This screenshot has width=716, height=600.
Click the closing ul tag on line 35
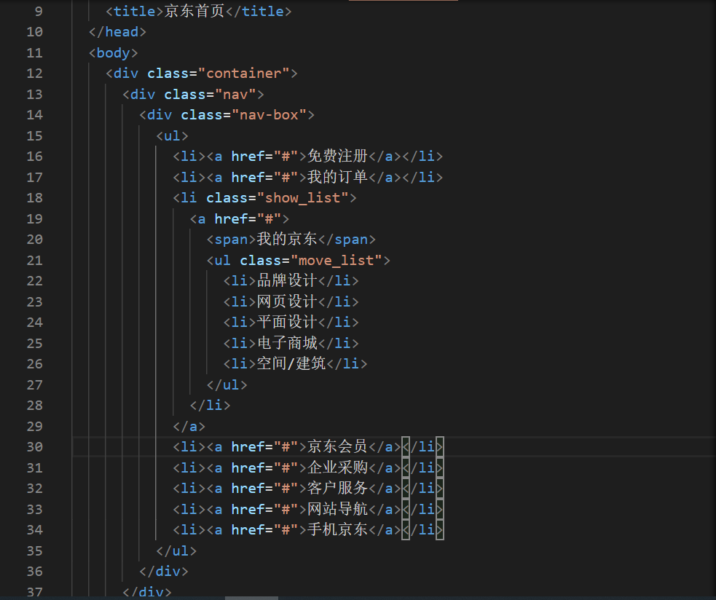[x=176, y=551]
